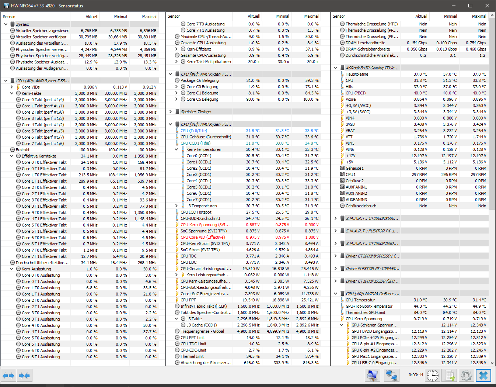Click the thermometer icon beside Hauptplatine
The width and height of the screenshot is (496, 387).
click(x=342, y=74)
